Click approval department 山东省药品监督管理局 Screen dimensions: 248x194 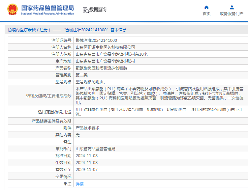click(x=95, y=149)
